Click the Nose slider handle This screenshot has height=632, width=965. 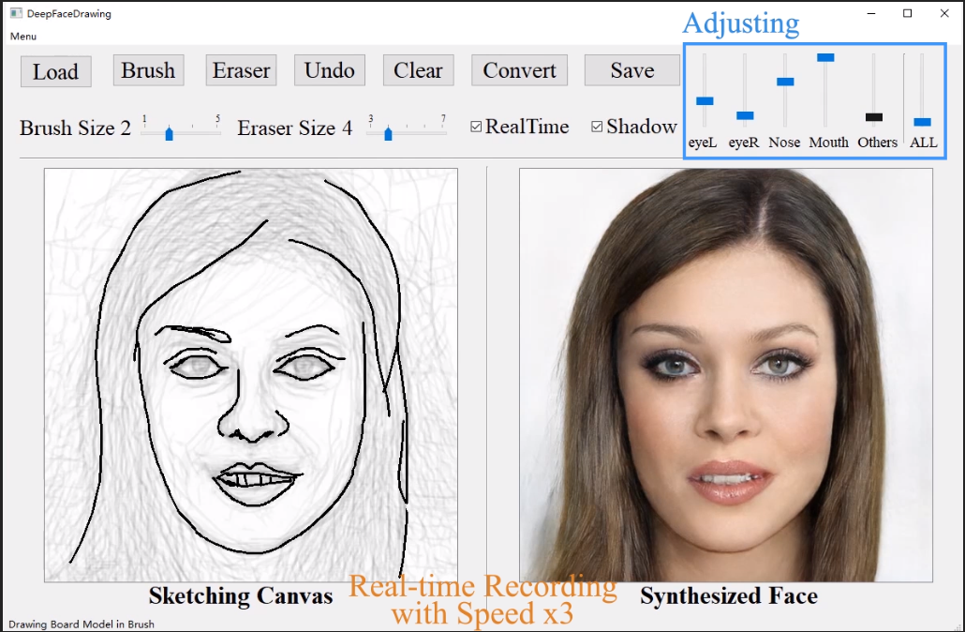click(785, 82)
